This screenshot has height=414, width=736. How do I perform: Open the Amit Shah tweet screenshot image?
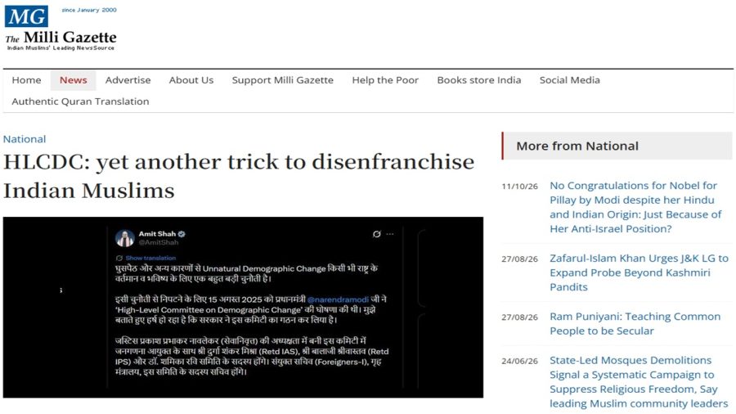coord(243,308)
